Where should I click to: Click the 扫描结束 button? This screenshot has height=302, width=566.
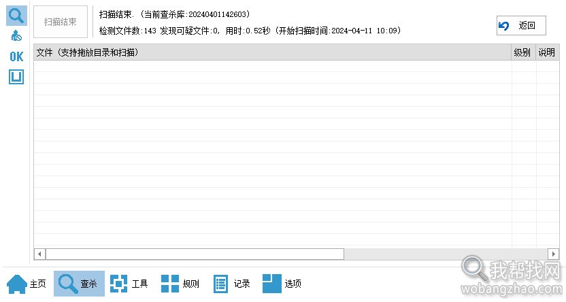(61, 22)
